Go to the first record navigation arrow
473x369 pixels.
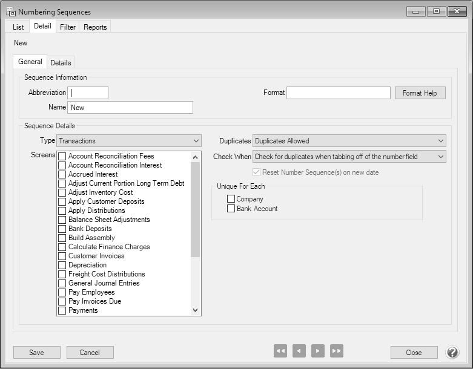[280, 351]
